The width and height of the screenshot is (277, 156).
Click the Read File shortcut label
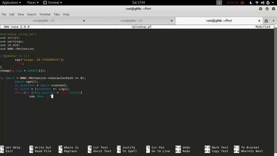(43, 151)
